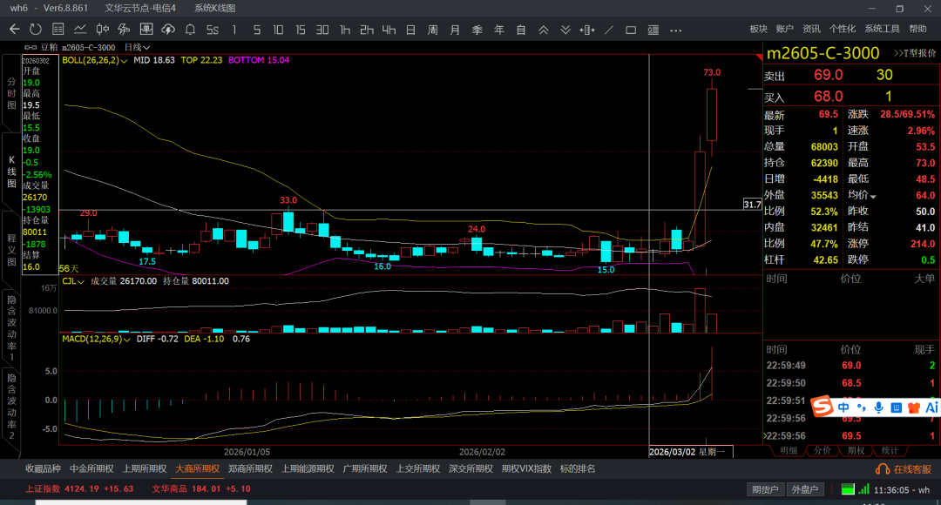Switch to the 大商所期权 tab
The width and height of the screenshot is (941, 505).
click(198, 468)
